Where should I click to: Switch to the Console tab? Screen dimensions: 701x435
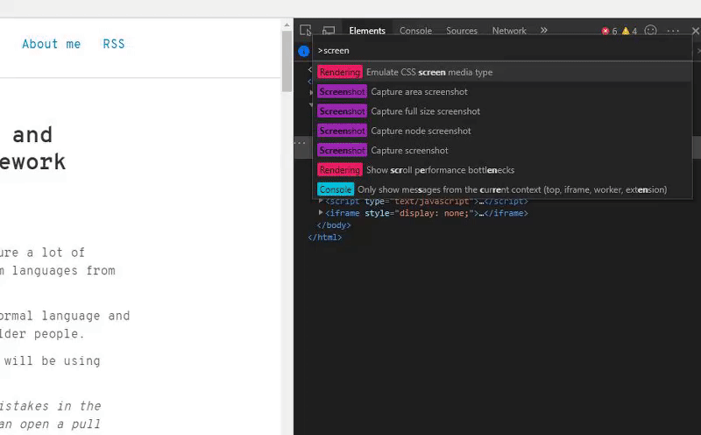[x=415, y=31]
